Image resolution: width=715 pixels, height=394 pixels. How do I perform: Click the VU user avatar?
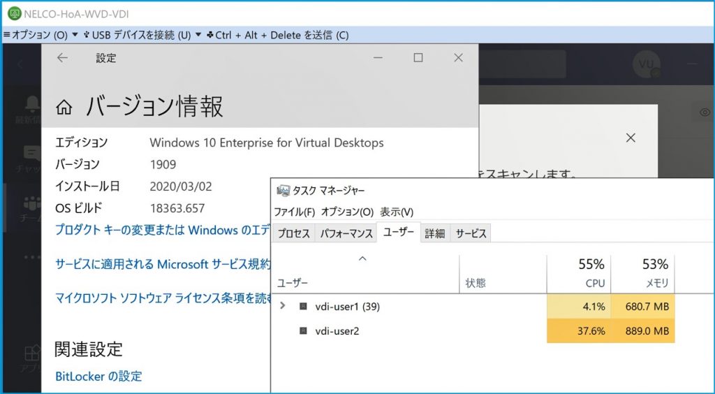pos(646,64)
